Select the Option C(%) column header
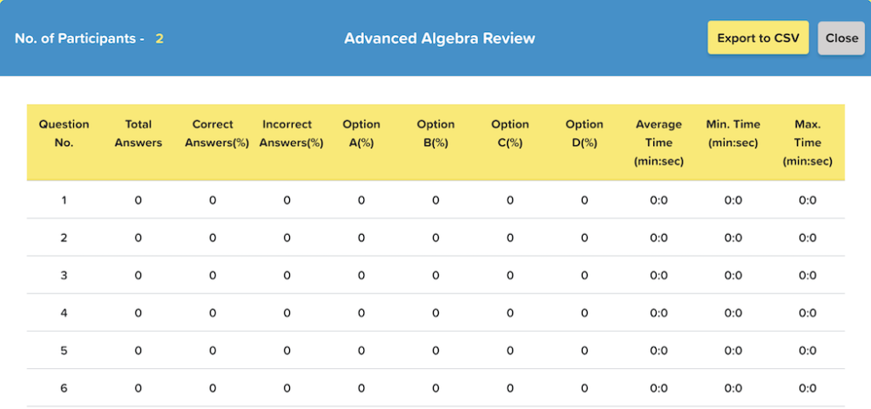This screenshot has height=409, width=871. point(510,134)
